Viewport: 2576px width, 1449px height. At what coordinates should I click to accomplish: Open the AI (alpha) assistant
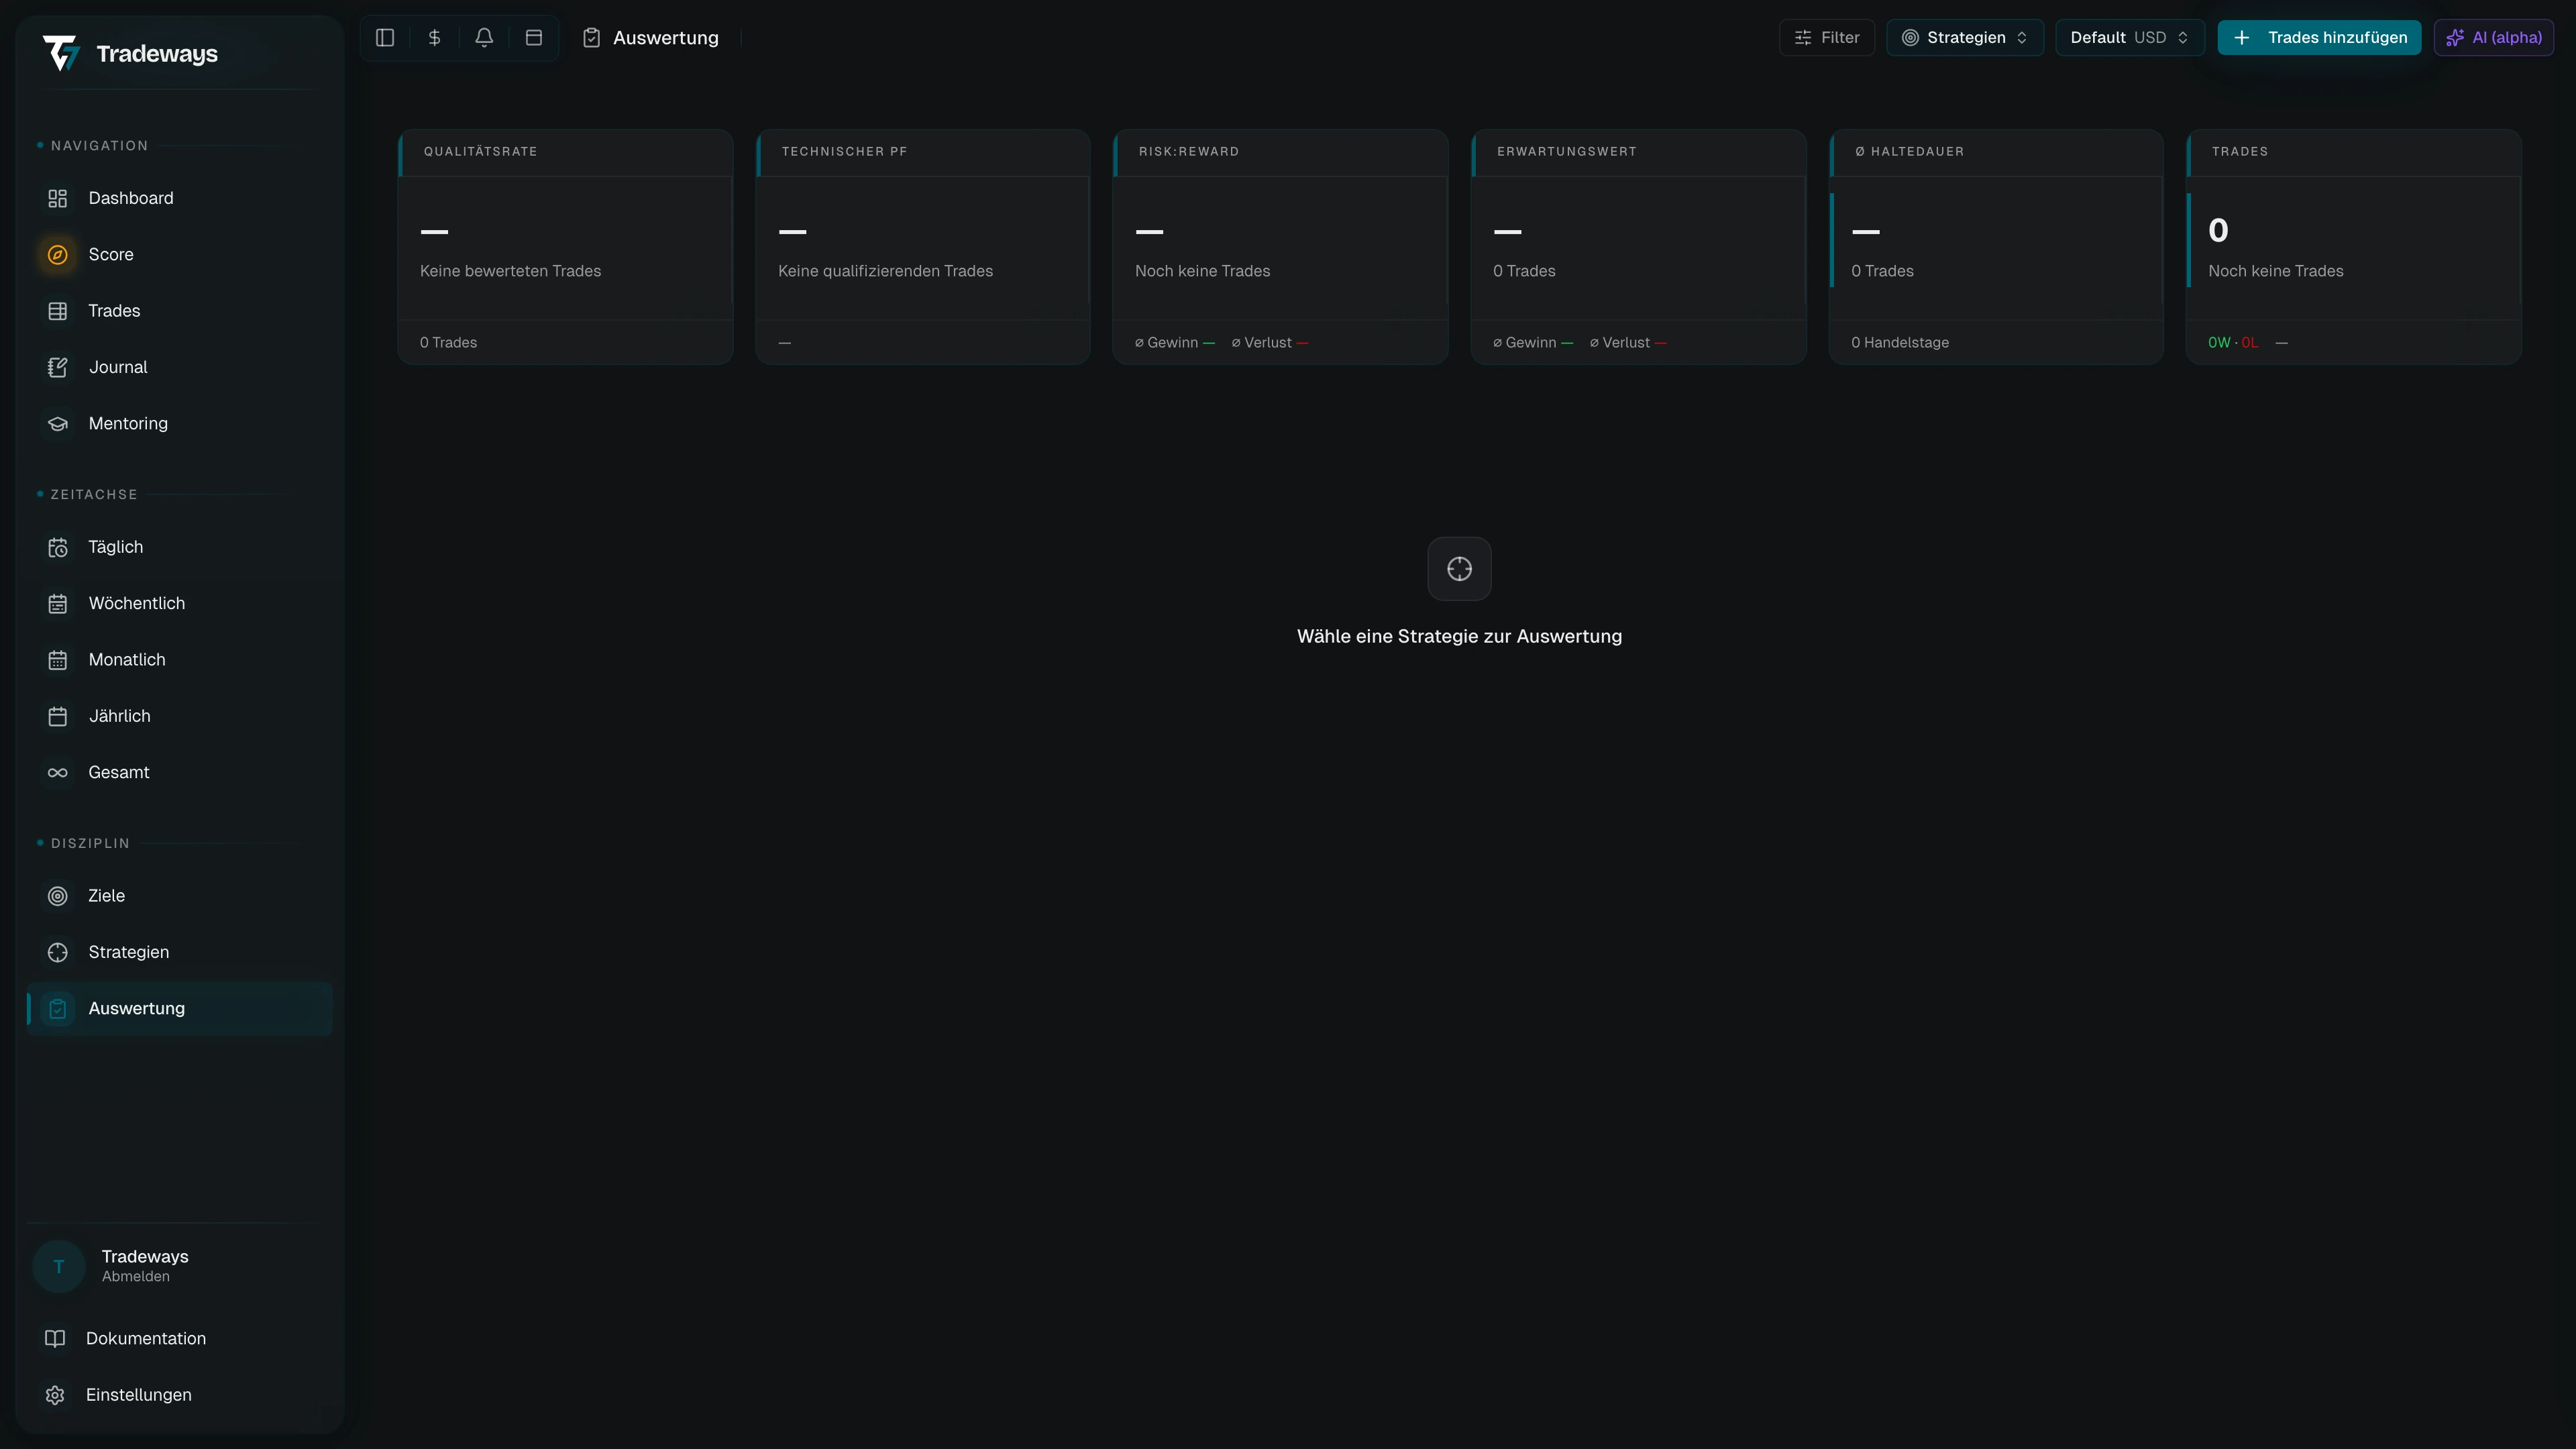[x=2493, y=38]
